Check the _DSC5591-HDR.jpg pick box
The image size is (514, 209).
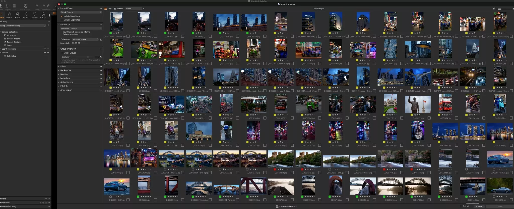[128, 200]
